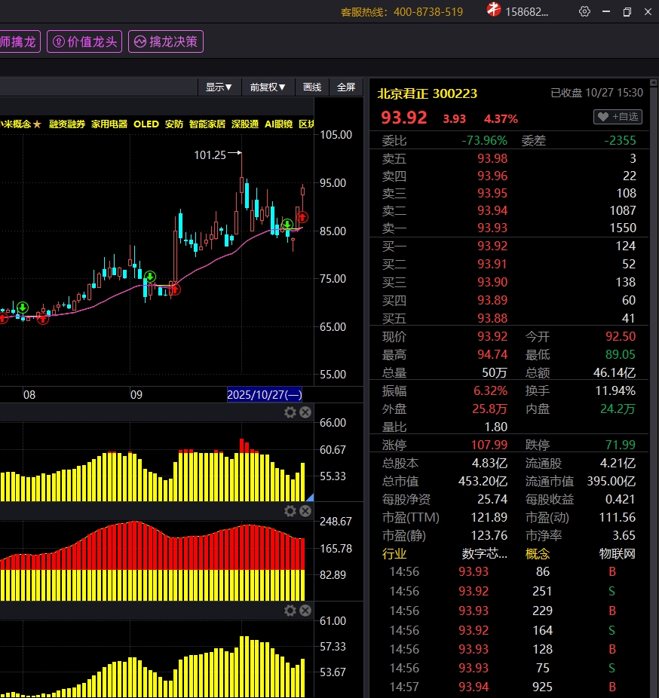659x698 pixels.
Task: Click the 市盈(TTM) 121.89 value
Action: (x=489, y=517)
